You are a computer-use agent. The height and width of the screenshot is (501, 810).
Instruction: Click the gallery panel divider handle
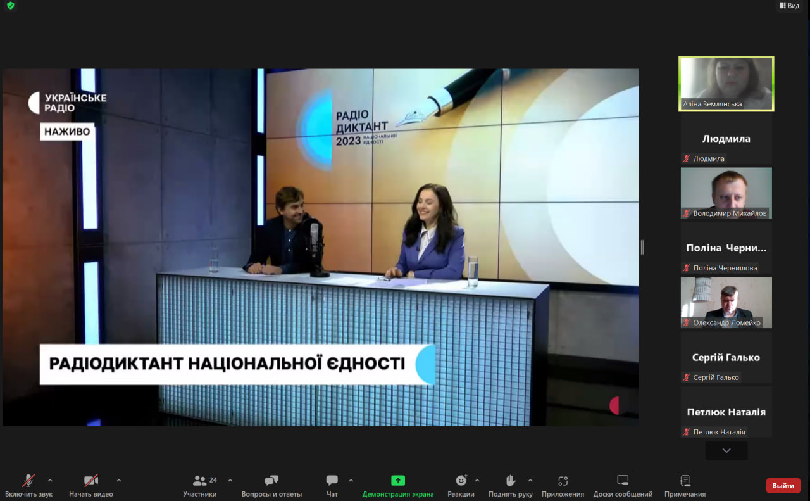642,247
